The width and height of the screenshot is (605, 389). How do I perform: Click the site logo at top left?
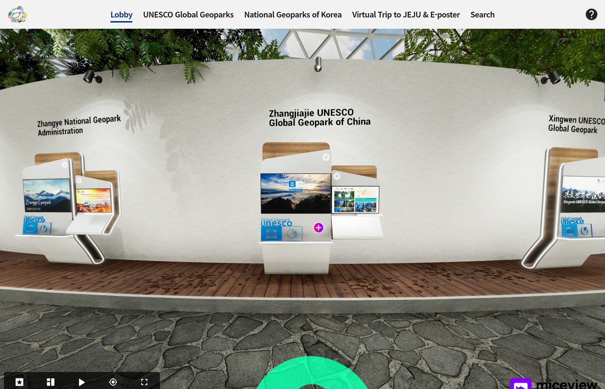pos(17,15)
